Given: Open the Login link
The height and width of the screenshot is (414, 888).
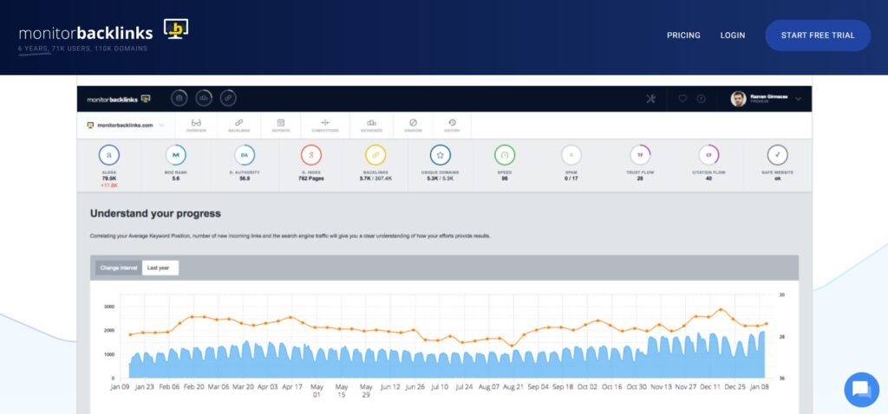Looking at the screenshot, I should point(732,35).
